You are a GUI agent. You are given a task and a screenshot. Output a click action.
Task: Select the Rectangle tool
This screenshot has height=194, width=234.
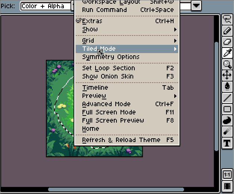[227, 109]
